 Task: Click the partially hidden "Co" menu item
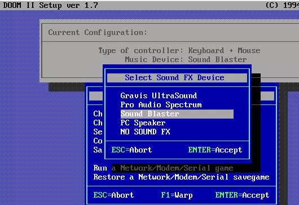tap(98, 141)
